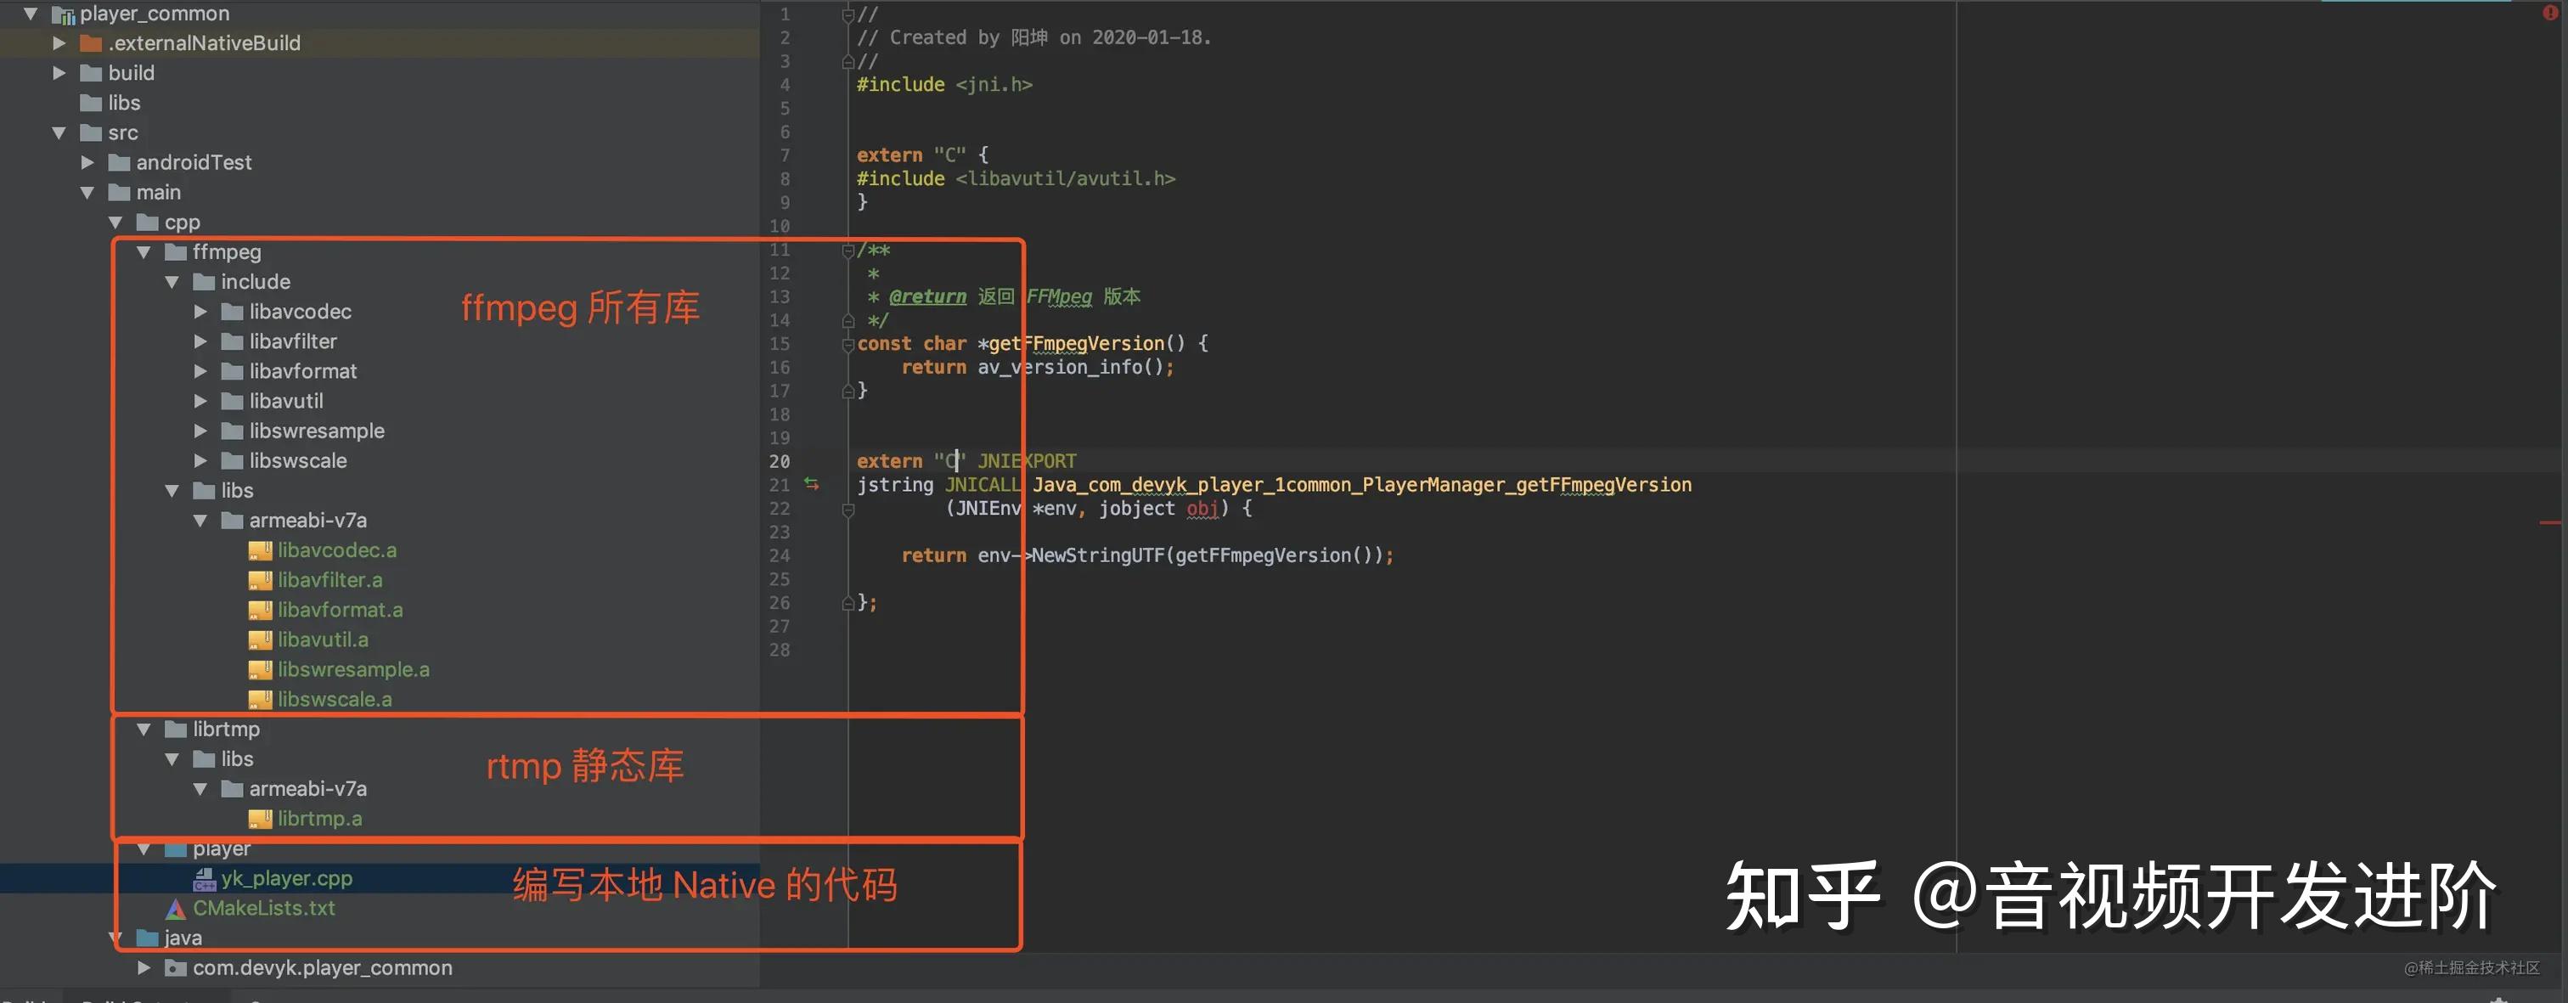Image resolution: width=2568 pixels, height=1003 pixels.
Task: Expand the androidTest folder
Action: click(x=87, y=162)
